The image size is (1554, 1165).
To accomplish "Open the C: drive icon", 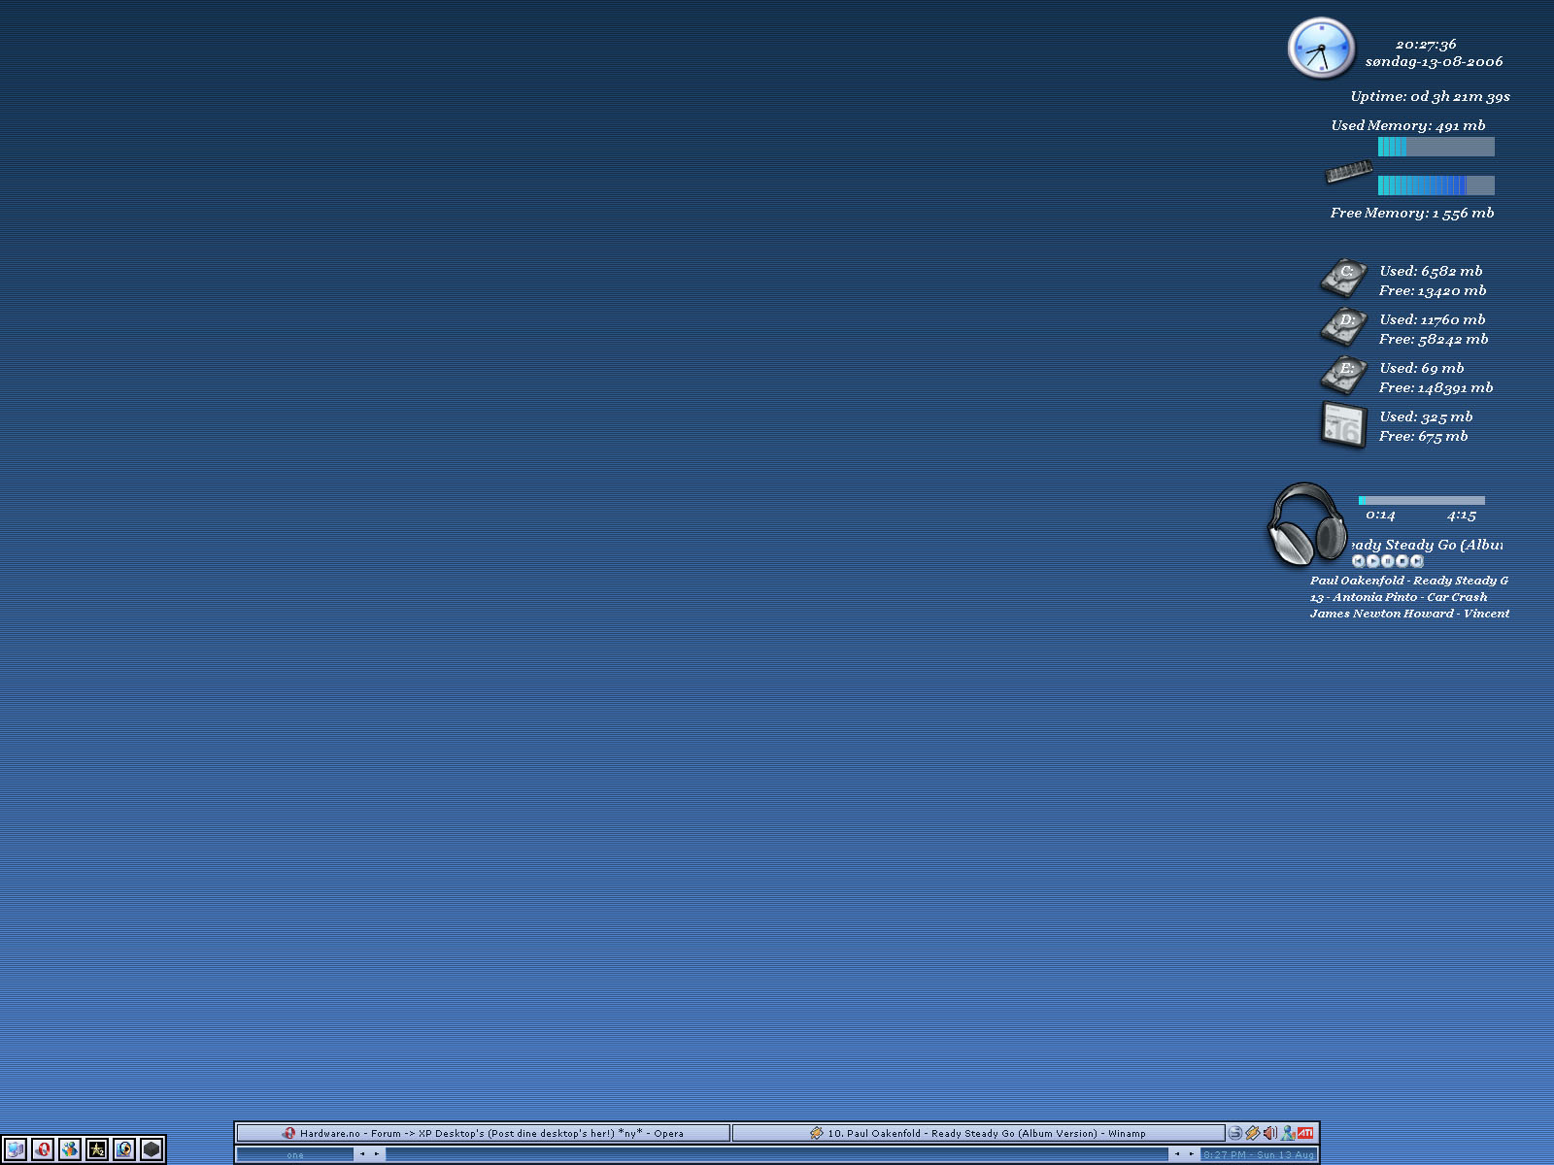I will pyautogui.click(x=1344, y=279).
